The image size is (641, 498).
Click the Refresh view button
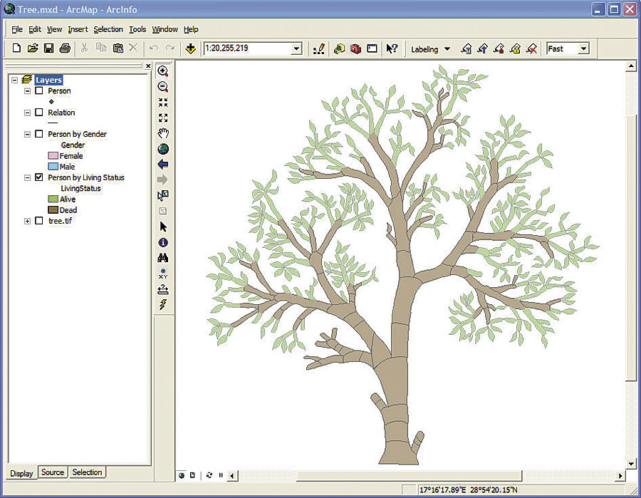(209, 475)
